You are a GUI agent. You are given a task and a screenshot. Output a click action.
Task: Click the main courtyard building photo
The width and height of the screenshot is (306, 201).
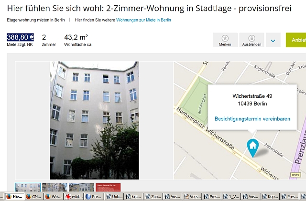[x=94, y=120]
